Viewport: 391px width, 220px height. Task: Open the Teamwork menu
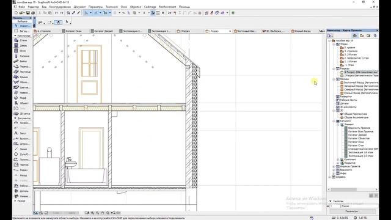click(111, 7)
